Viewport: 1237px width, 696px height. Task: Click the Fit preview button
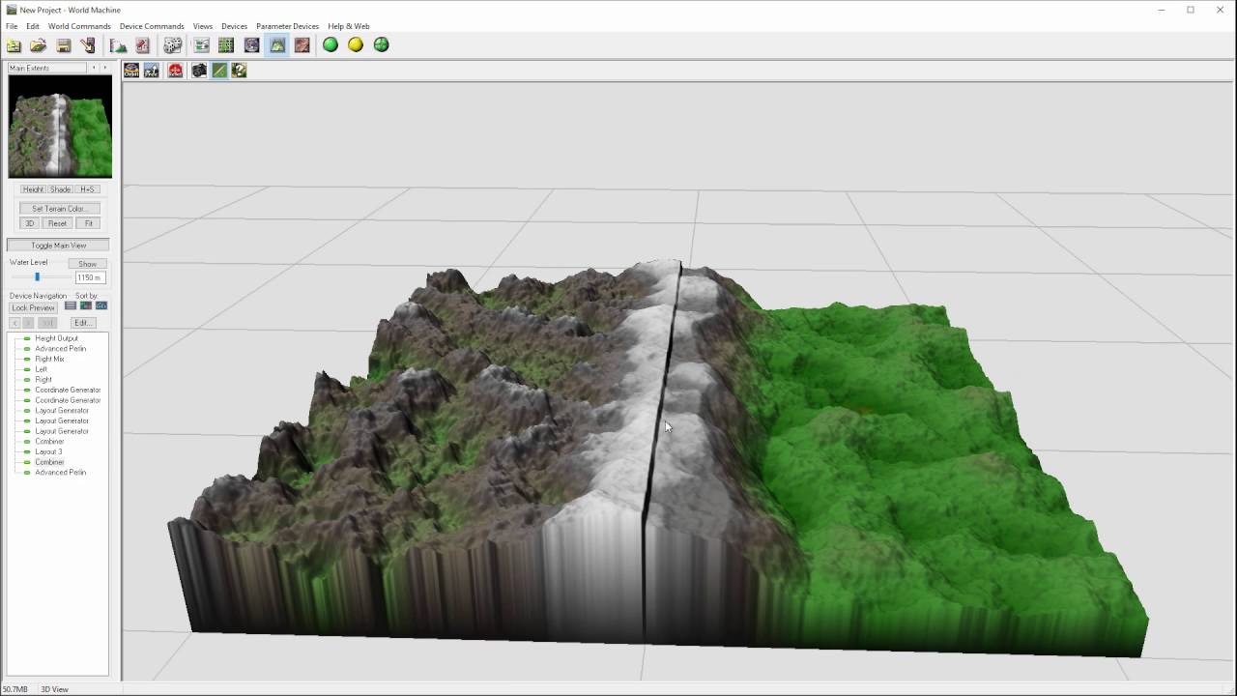pyautogui.click(x=88, y=223)
